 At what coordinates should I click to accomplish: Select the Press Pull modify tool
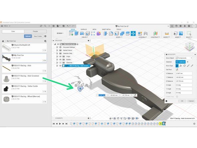(105, 33)
